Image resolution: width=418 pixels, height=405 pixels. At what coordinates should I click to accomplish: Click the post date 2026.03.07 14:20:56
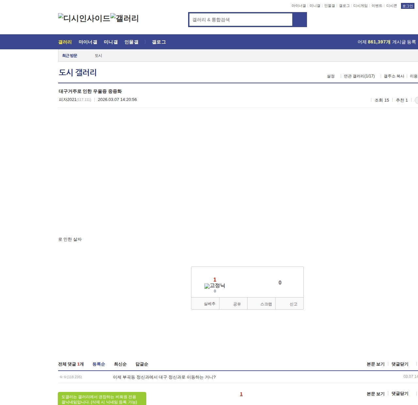(117, 100)
